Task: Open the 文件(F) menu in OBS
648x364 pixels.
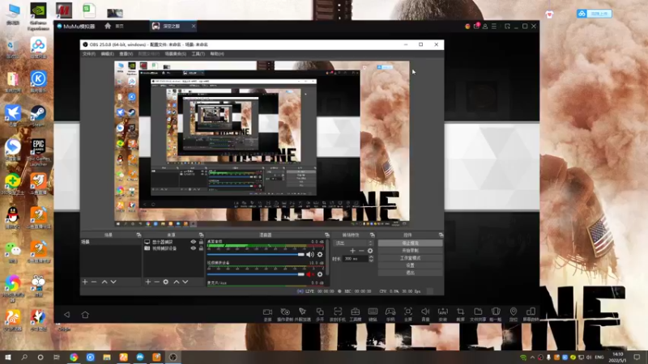Action: tap(89, 54)
